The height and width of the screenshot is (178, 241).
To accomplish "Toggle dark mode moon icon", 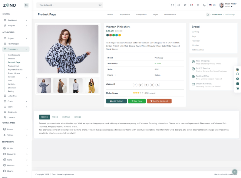I will coord(204,5).
